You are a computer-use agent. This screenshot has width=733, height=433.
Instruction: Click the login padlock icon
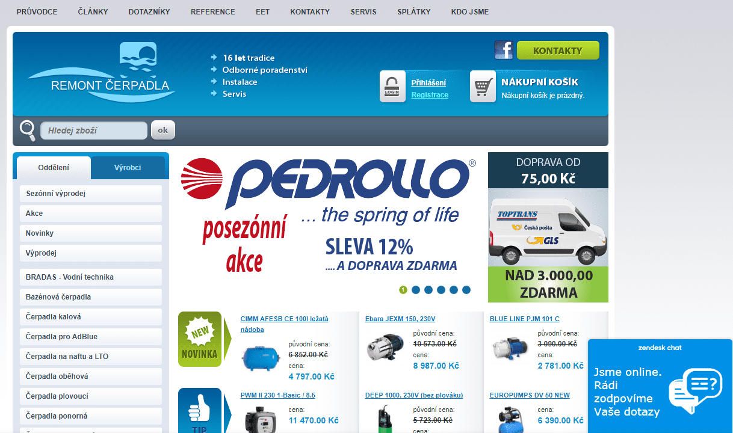click(392, 87)
